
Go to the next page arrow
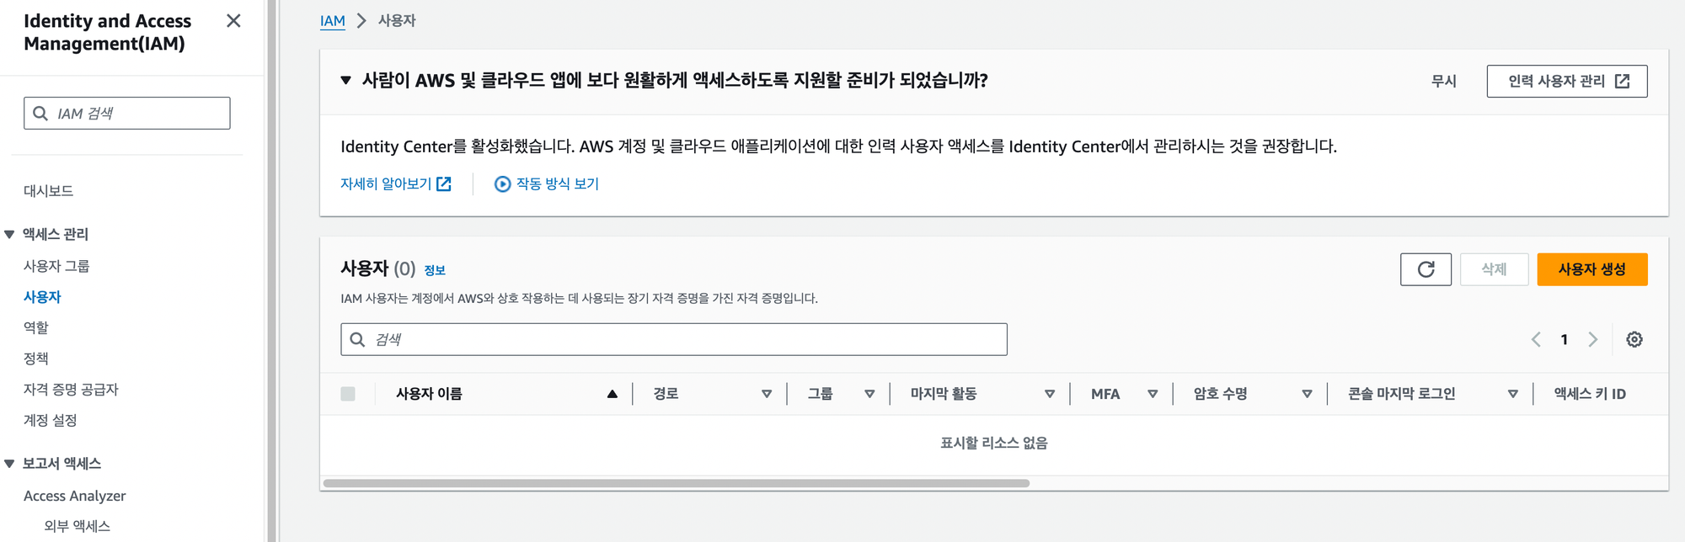(x=1592, y=339)
